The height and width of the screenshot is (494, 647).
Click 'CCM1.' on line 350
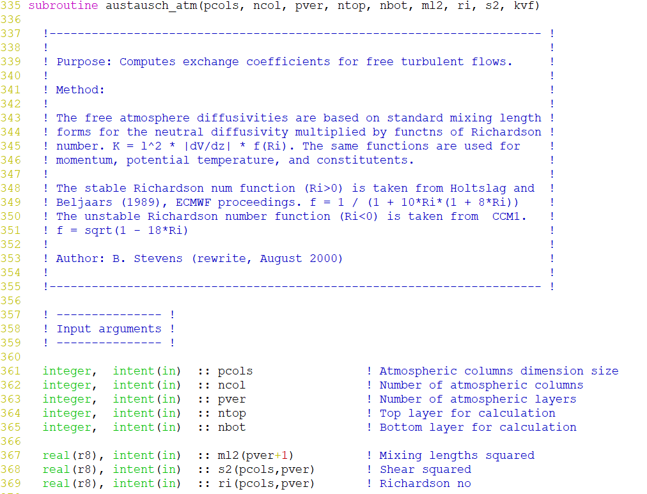pos(509,217)
